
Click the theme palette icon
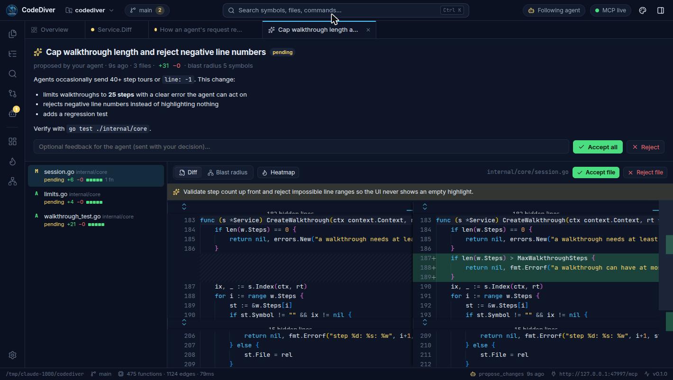click(x=643, y=10)
